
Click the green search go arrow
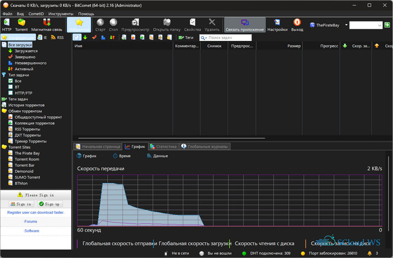pos(387,25)
